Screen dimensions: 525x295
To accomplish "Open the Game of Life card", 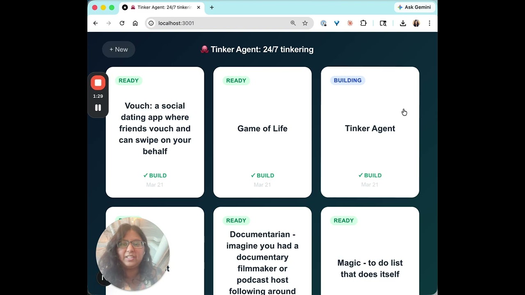I will click(262, 132).
